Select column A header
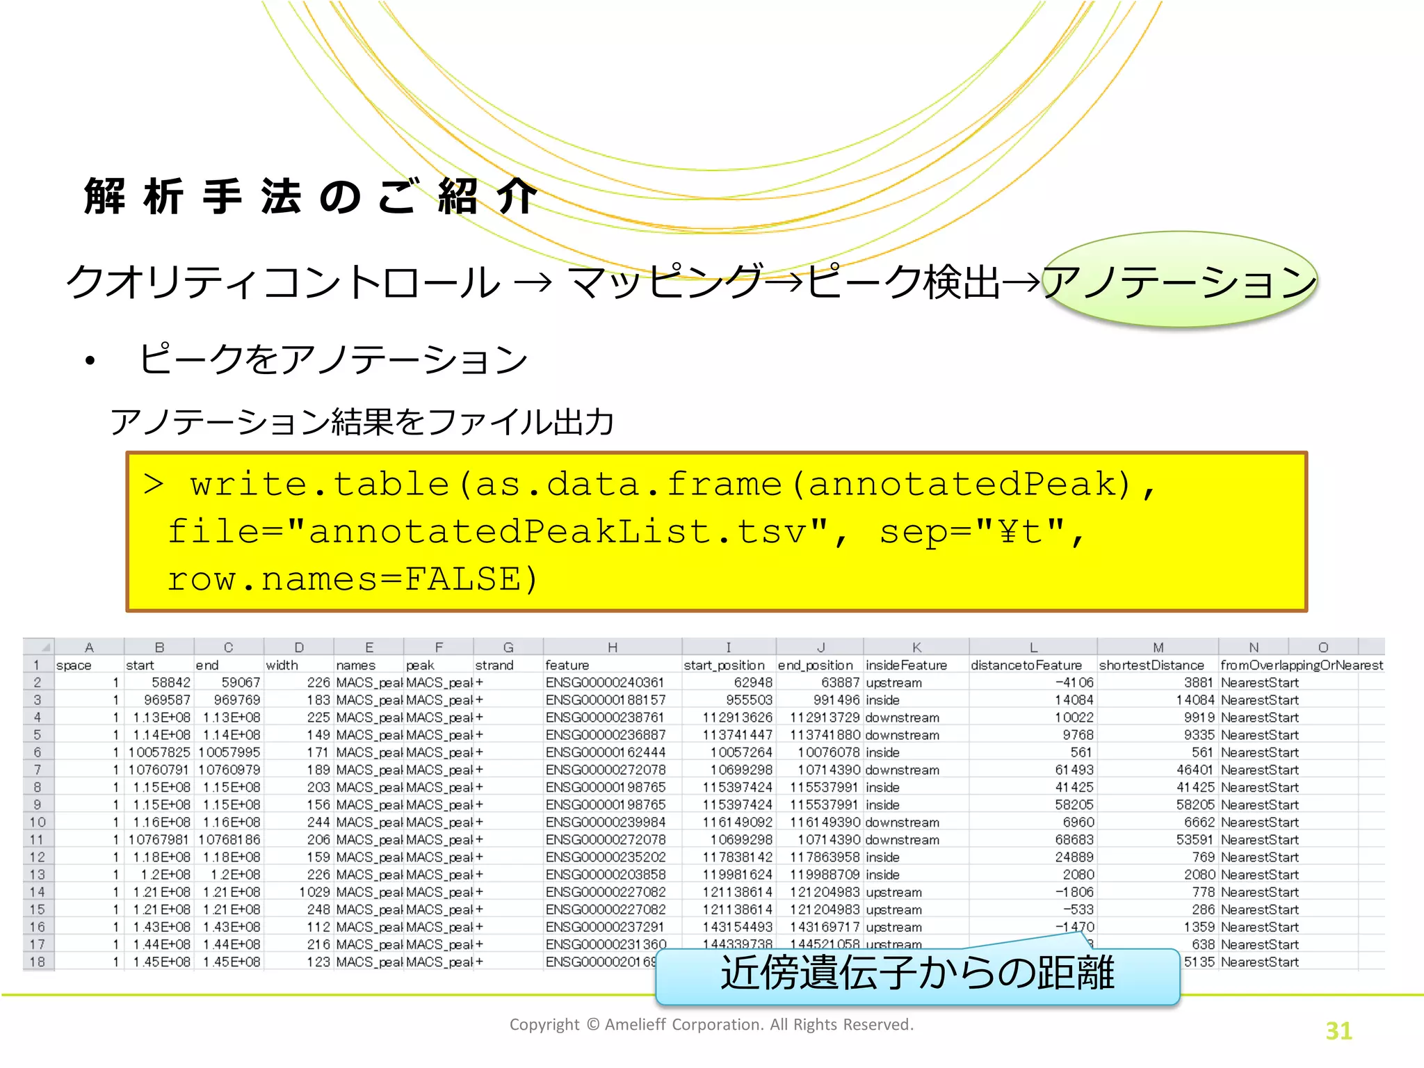The height and width of the screenshot is (1068, 1424). [89, 647]
